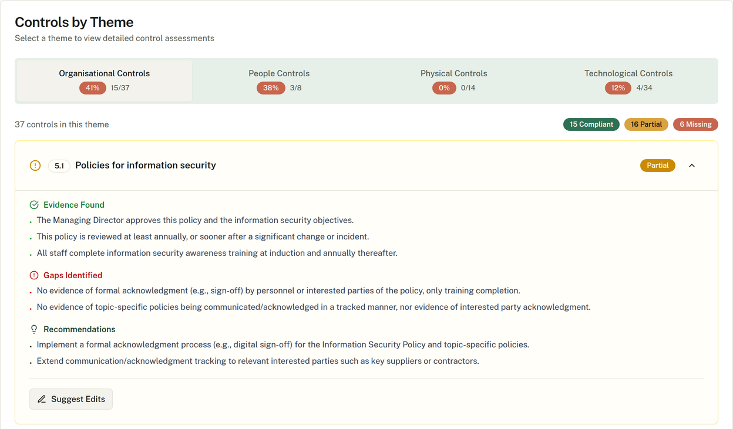Click the Gaps Identified alert icon
This screenshot has height=429, width=733.
(x=34, y=275)
